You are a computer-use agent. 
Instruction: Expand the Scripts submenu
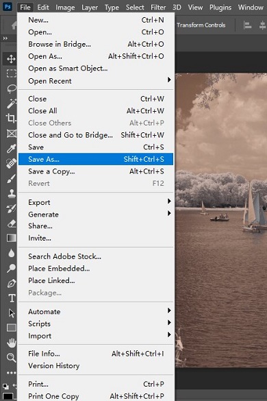[96, 324]
